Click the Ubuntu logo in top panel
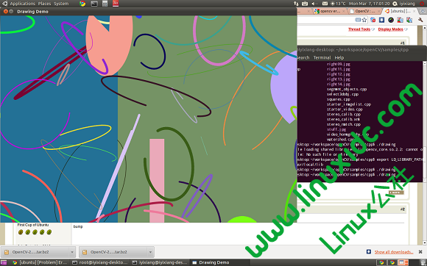427x266 pixels. [4, 3]
